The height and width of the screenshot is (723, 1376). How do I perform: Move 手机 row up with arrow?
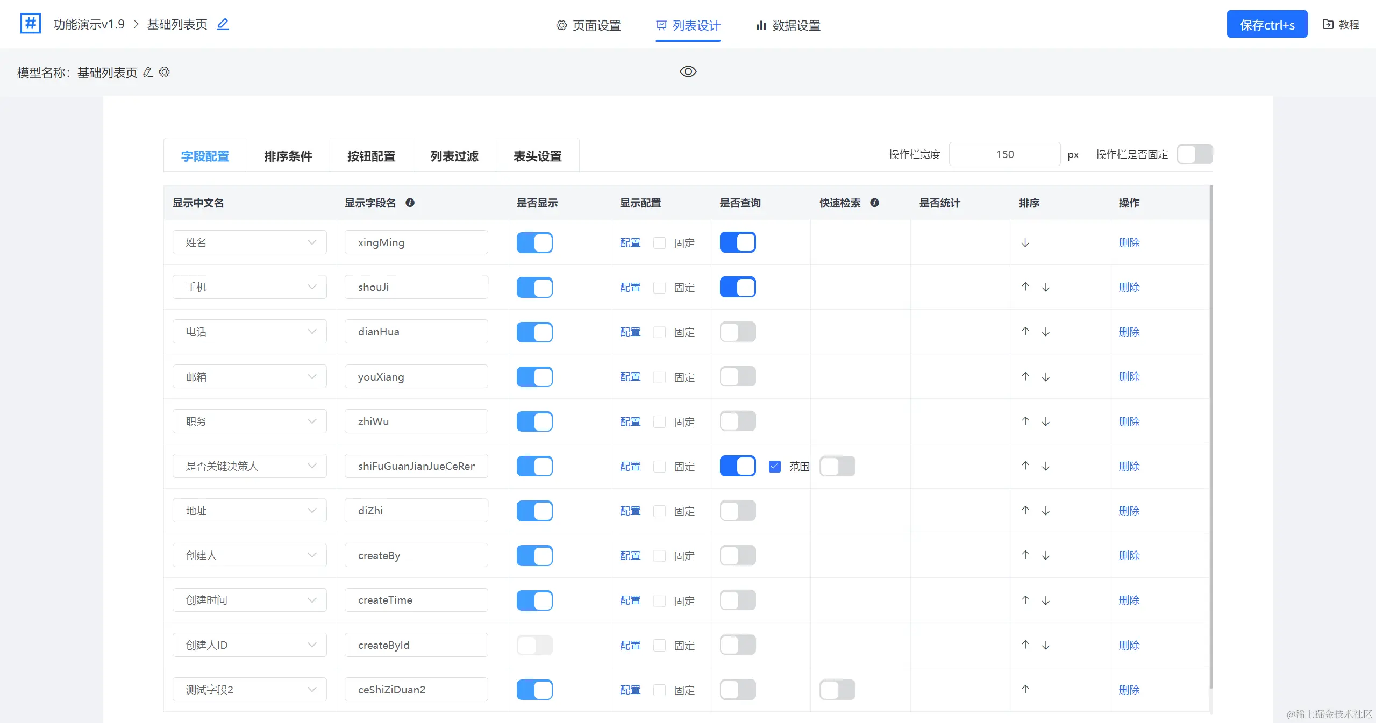[x=1025, y=287]
